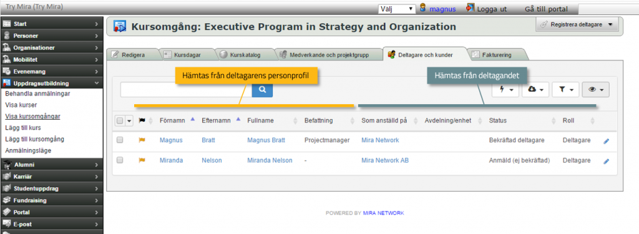639x234 pixels.
Task: Open the Mira Network AB link
Action: pyautogui.click(x=385, y=160)
